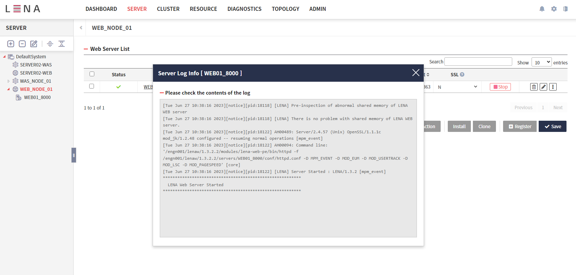This screenshot has width=576, height=275.
Task: Edit selected node with pencil-square icon
Action: (34, 44)
